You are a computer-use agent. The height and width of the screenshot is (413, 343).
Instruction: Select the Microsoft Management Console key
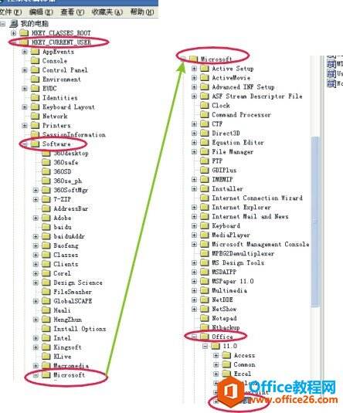click(260, 245)
